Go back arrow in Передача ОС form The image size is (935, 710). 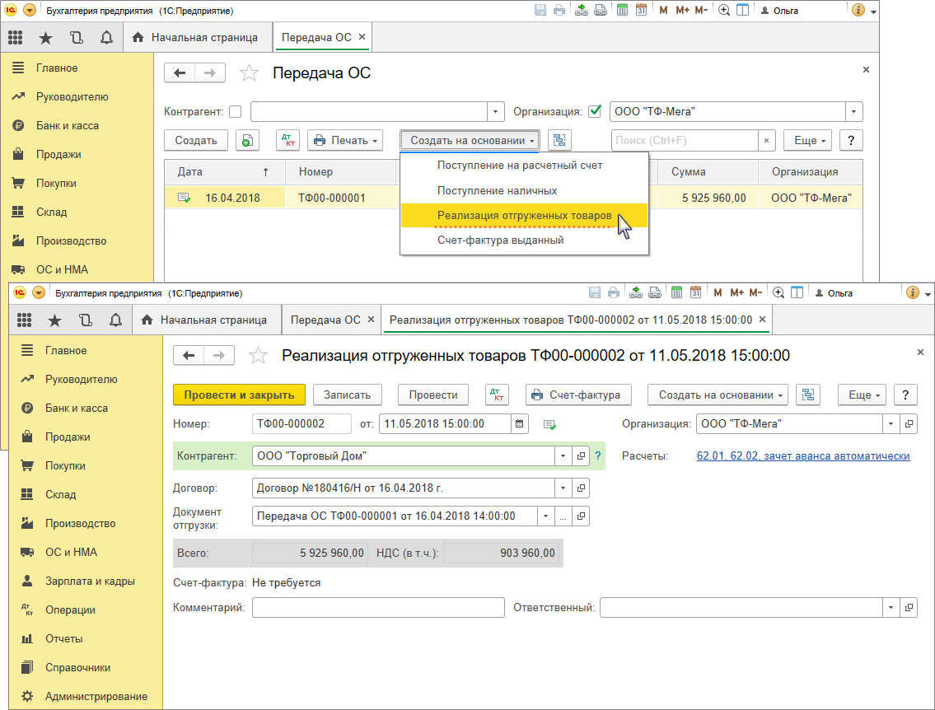[180, 72]
